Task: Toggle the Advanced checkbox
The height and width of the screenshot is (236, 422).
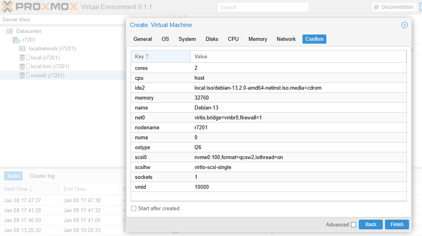Action: [x=353, y=225]
